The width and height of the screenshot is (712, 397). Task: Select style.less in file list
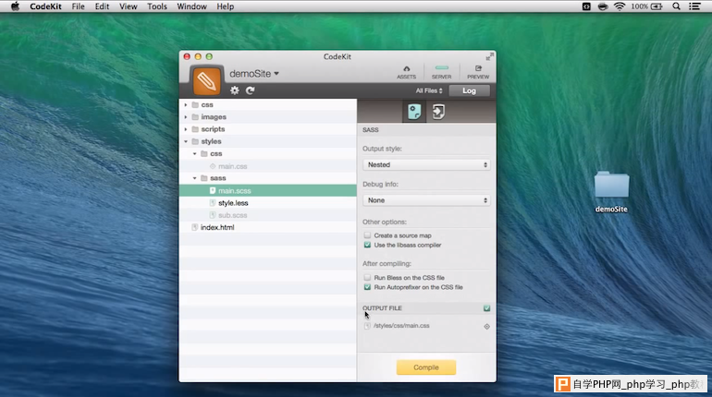point(268,203)
